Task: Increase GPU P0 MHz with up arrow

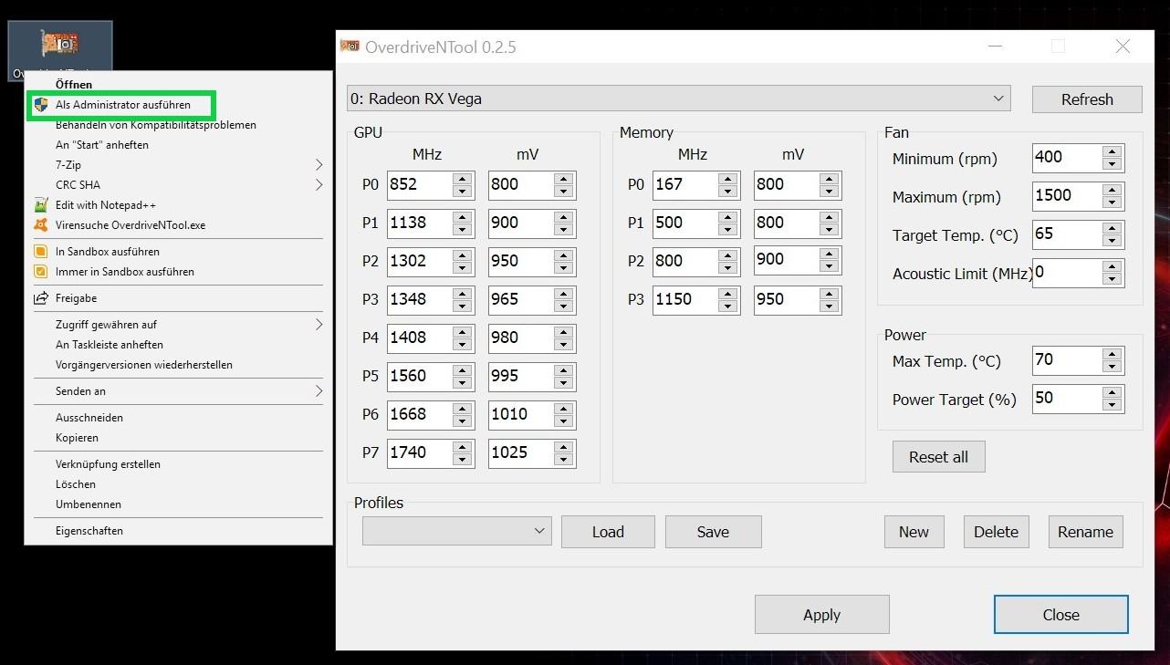Action: 463,179
